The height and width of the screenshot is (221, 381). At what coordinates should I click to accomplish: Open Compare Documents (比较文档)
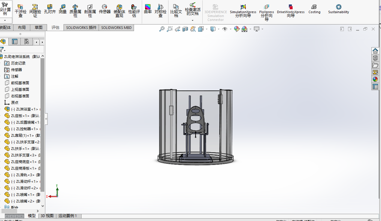(176, 11)
